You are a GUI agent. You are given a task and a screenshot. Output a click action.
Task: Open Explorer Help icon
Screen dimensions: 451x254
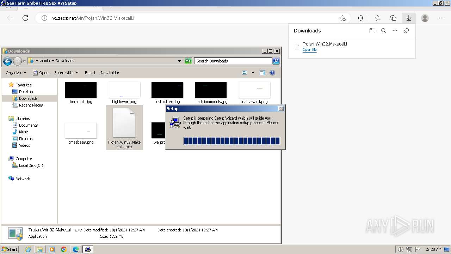pyautogui.click(x=272, y=73)
